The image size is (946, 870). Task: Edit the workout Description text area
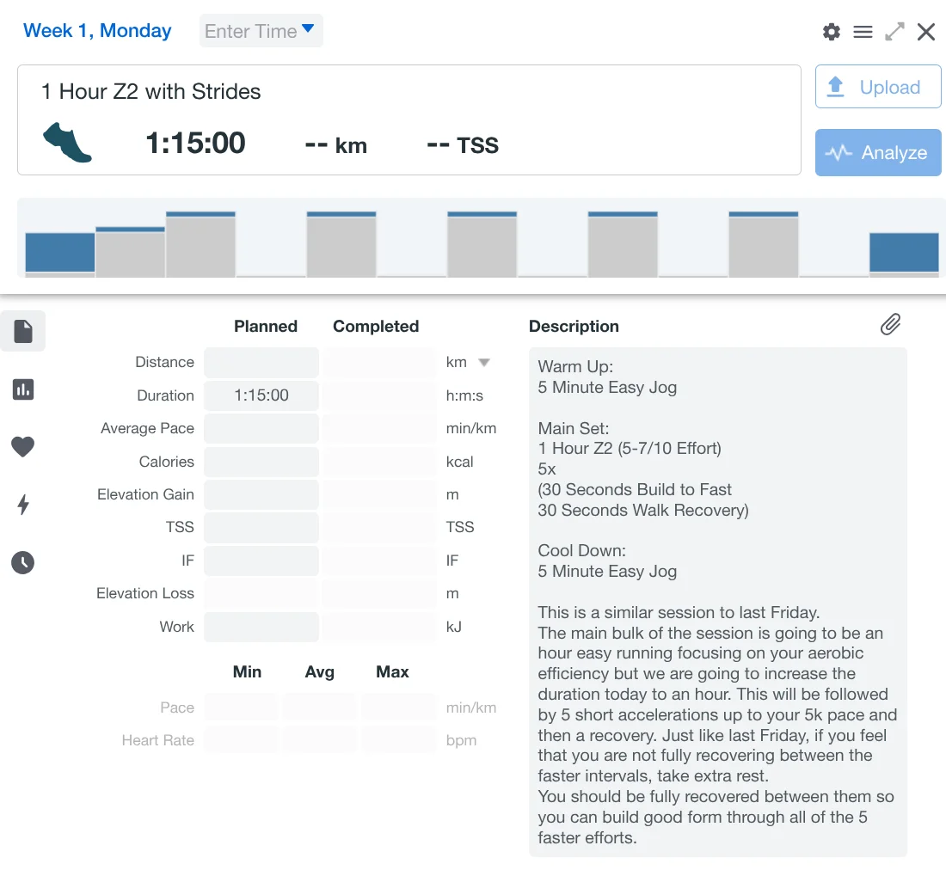[717, 601]
